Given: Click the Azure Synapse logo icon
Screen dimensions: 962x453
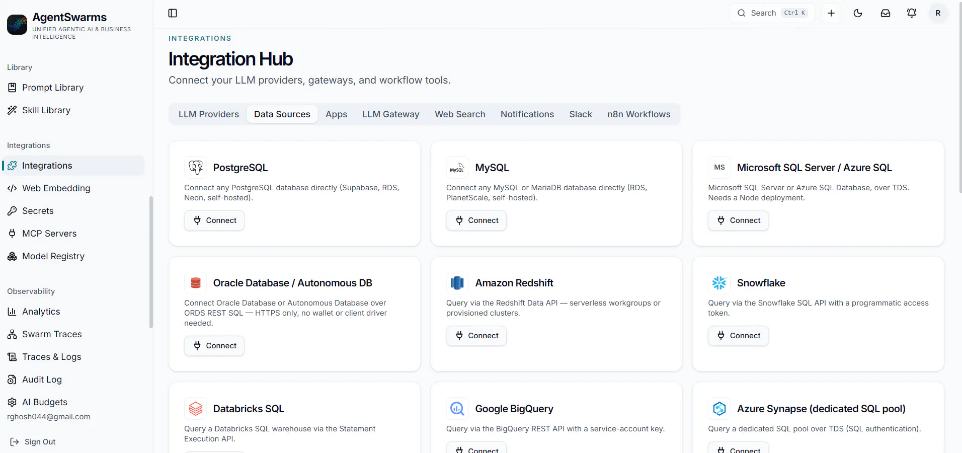Looking at the screenshot, I should click(x=719, y=409).
